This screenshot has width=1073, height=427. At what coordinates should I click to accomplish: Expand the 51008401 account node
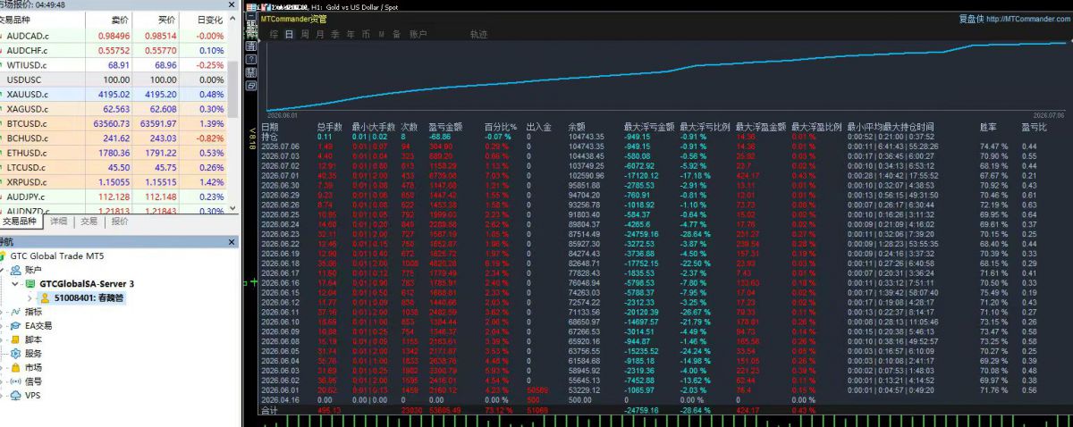click(30, 298)
